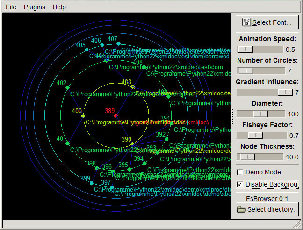Image resolution: width=303 pixels, height=230 pixels.
Task: Enable the Demo Mode checkbox
Action: pyautogui.click(x=239, y=172)
